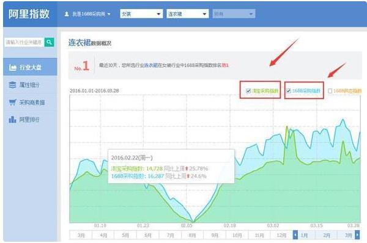Open the 女装 category dropdown
The image size is (367, 243).
141,14
